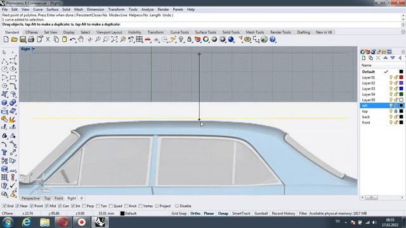Open the Windows Start button
406x228 pixels.
click(x=8, y=222)
